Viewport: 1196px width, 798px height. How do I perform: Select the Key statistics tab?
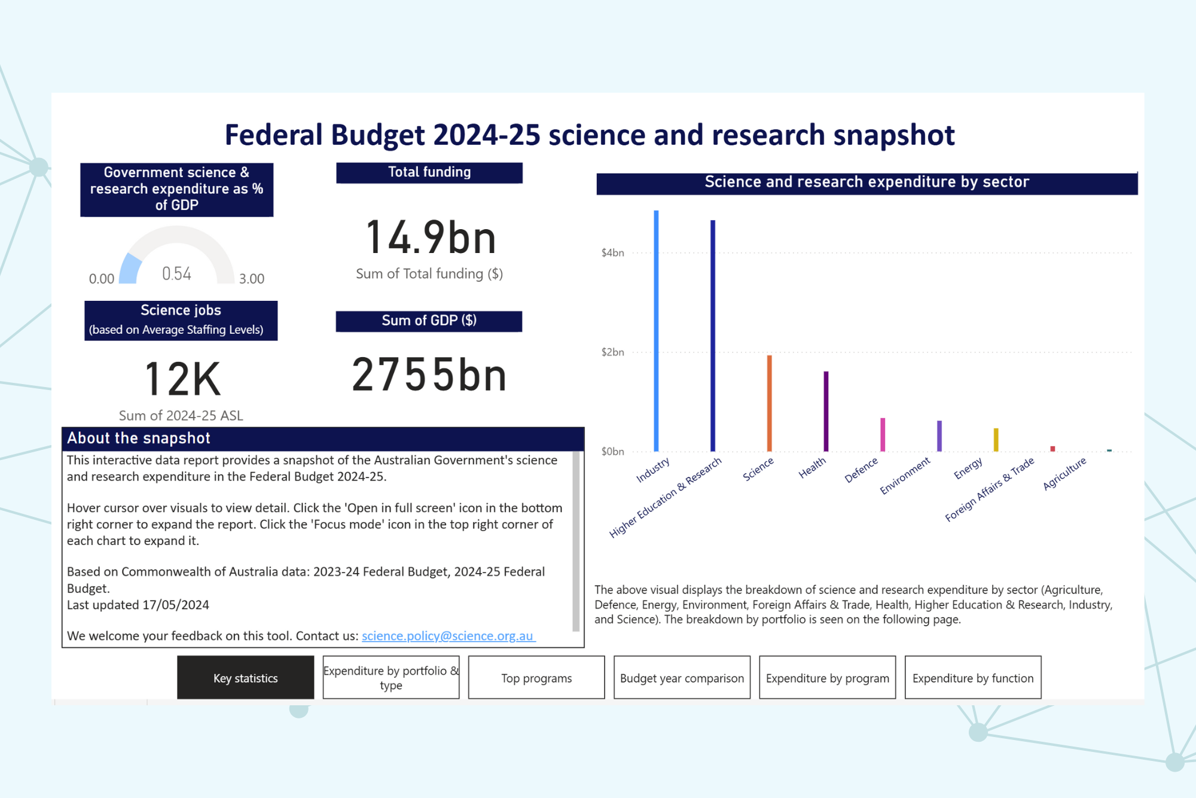245,678
